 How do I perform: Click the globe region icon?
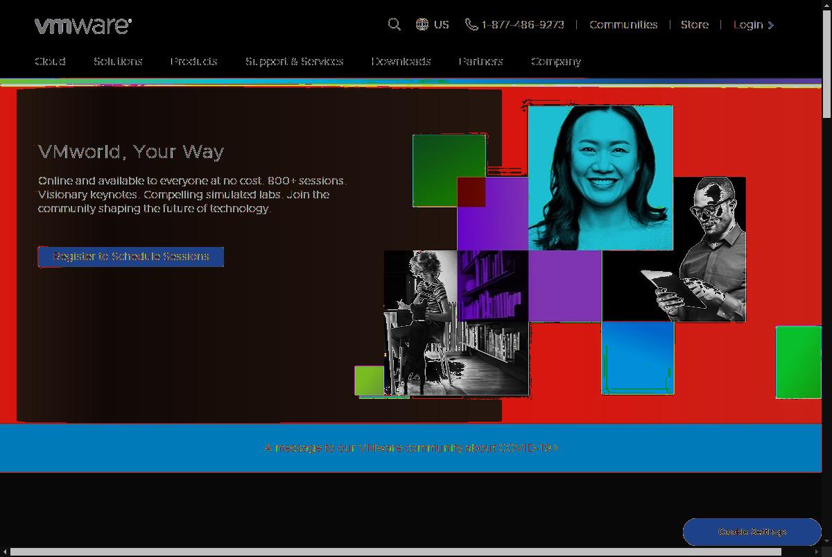422,24
